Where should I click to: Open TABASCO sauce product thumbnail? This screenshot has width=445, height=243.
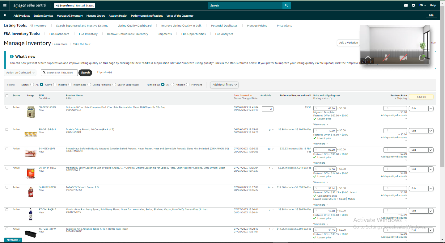coord(31,192)
